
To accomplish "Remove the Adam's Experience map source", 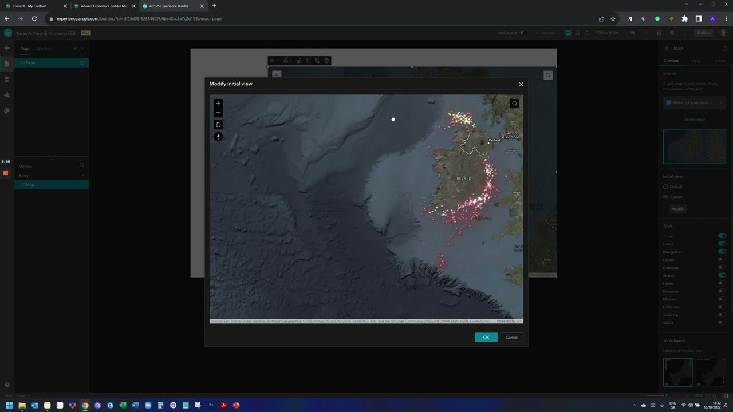I will 721,102.
